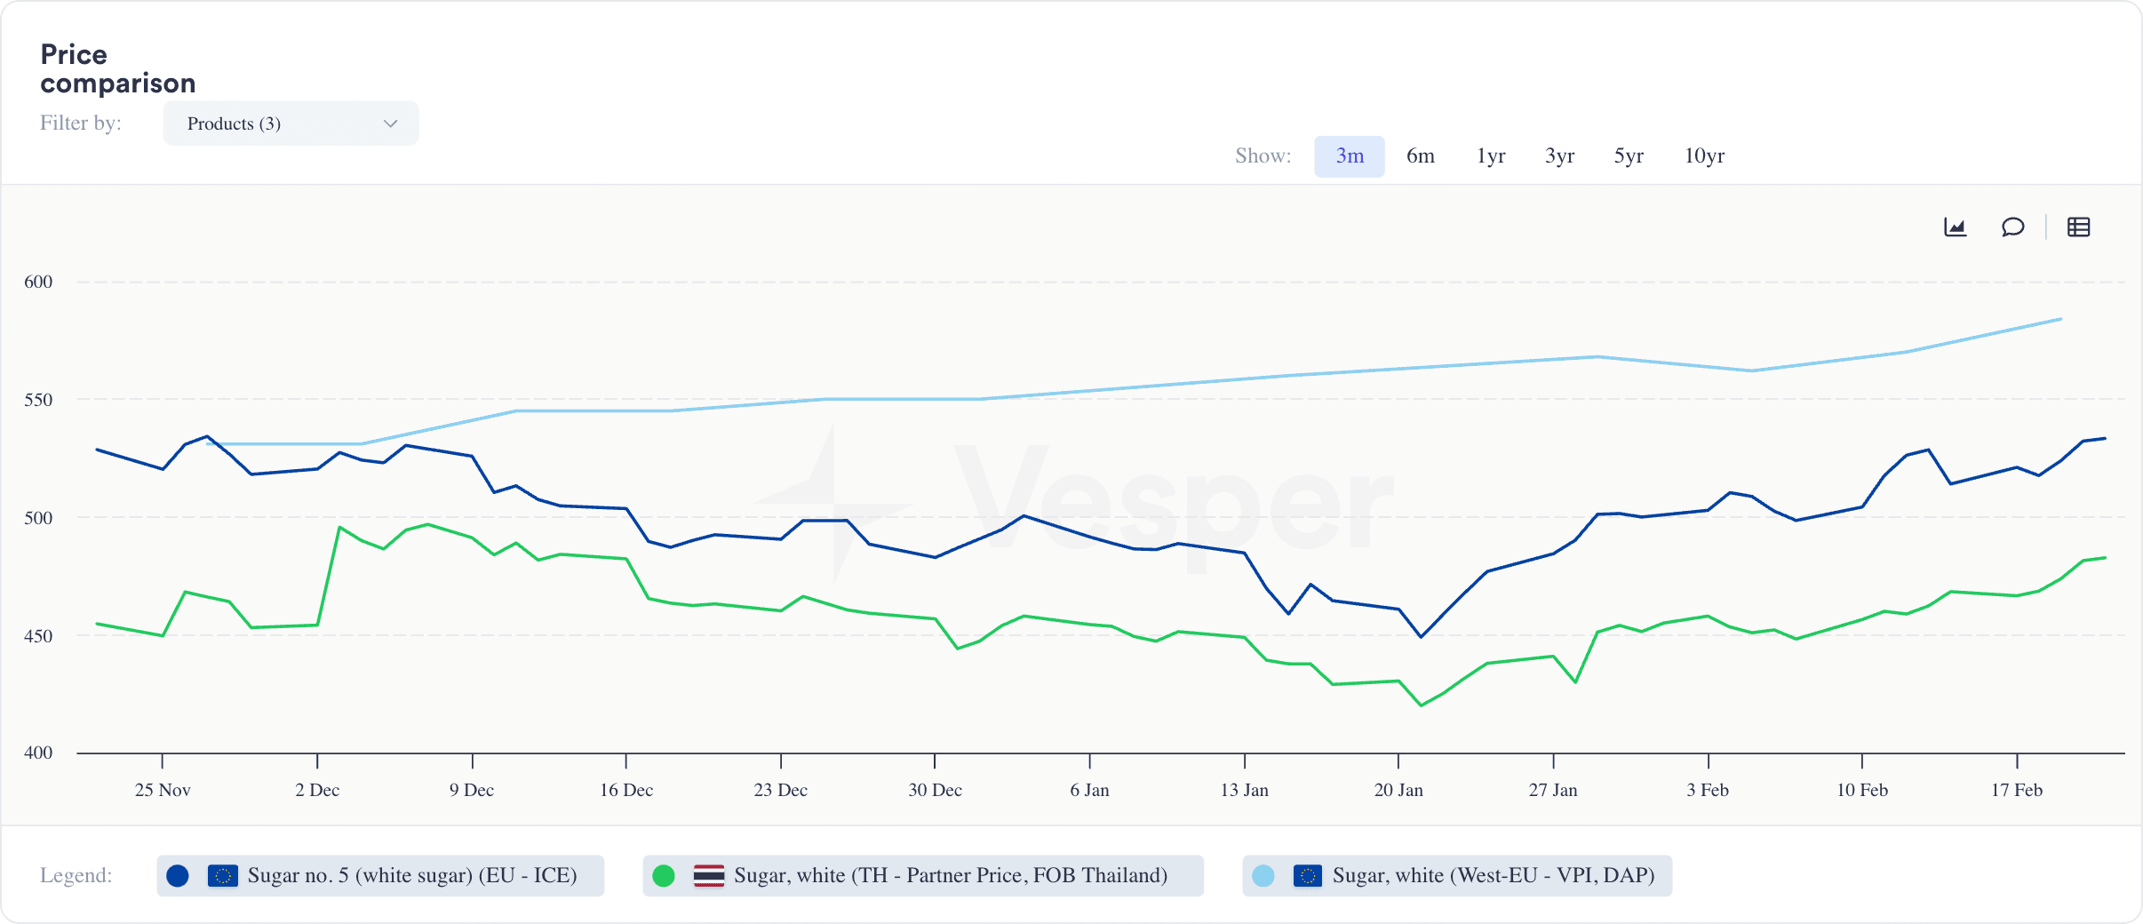Show the 1yr price history

[1490, 156]
